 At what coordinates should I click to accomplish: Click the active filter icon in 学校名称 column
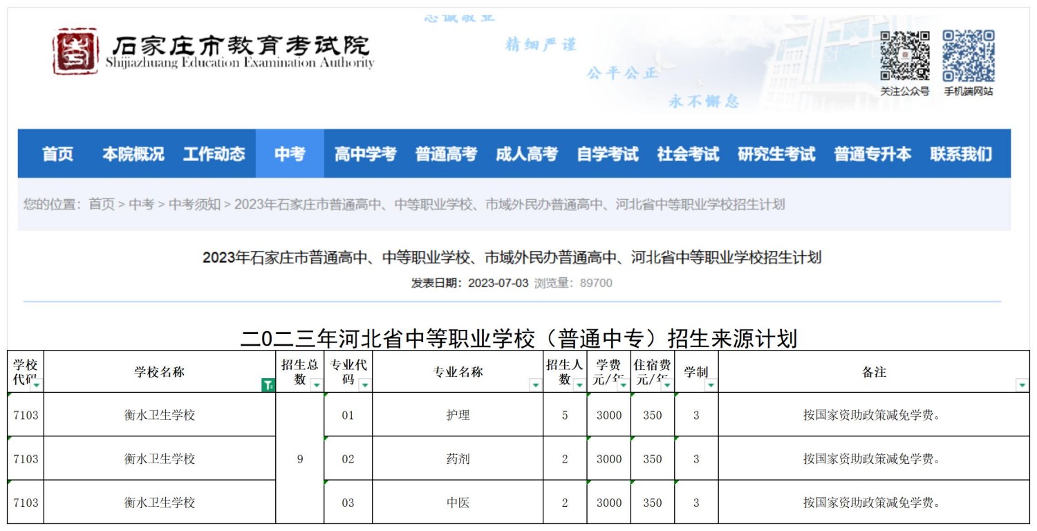(x=268, y=385)
